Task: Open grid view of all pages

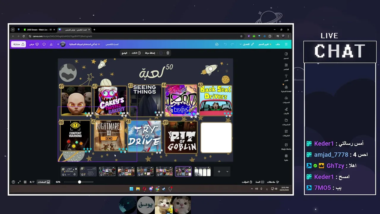Action: click(x=25, y=182)
